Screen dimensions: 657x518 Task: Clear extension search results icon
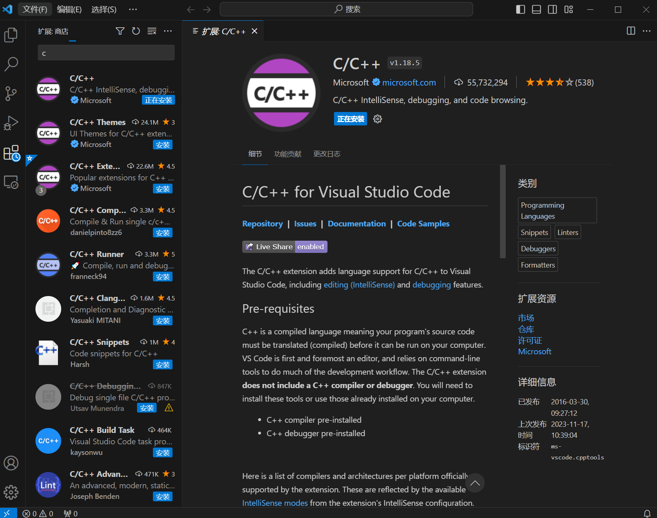click(152, 31)
